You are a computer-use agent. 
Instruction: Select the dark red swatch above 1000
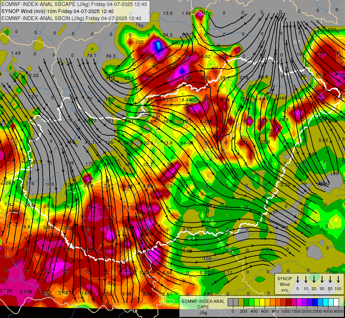click(x=289, y=302)
